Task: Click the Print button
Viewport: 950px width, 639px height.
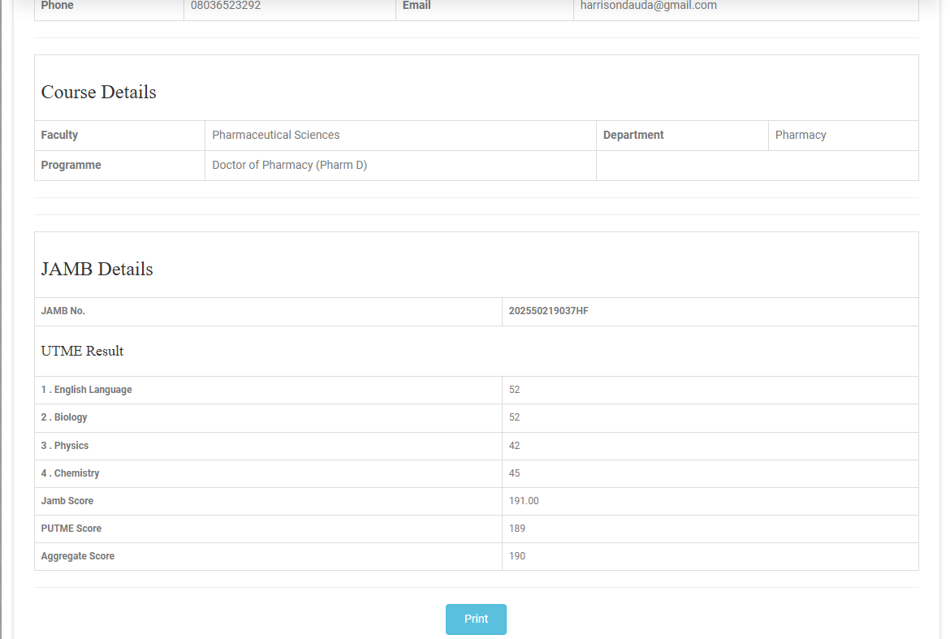Action: tap(476, 619)
